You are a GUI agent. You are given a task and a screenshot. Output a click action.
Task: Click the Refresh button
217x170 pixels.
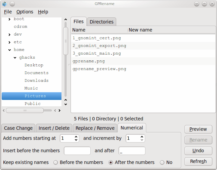198,161
